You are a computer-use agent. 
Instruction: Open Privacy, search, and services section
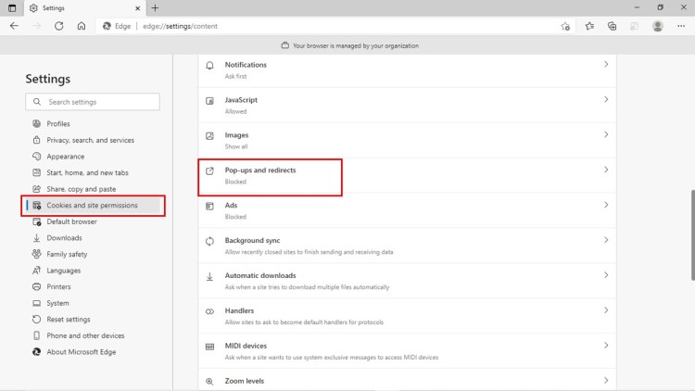(x=90, y=140)
